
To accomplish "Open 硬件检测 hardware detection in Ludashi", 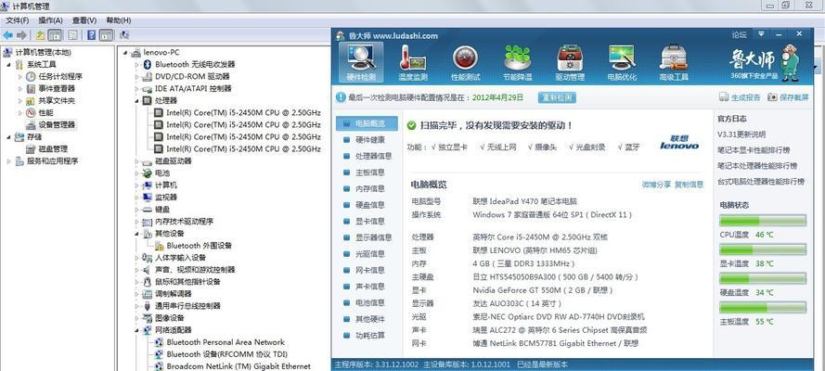I will (361, 62).
